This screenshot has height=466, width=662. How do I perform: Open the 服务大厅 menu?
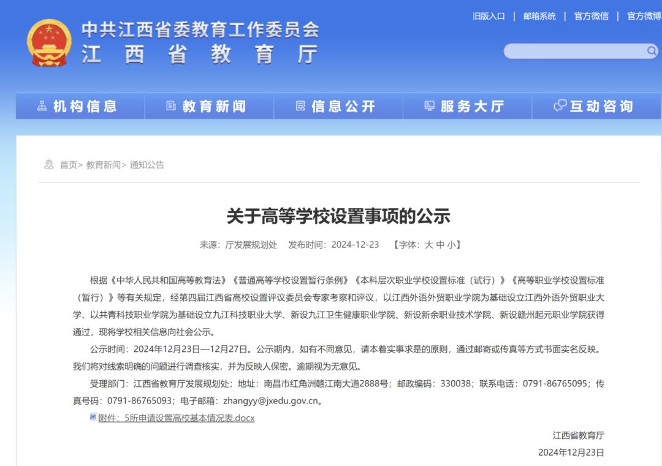click(x=472, y=106)
